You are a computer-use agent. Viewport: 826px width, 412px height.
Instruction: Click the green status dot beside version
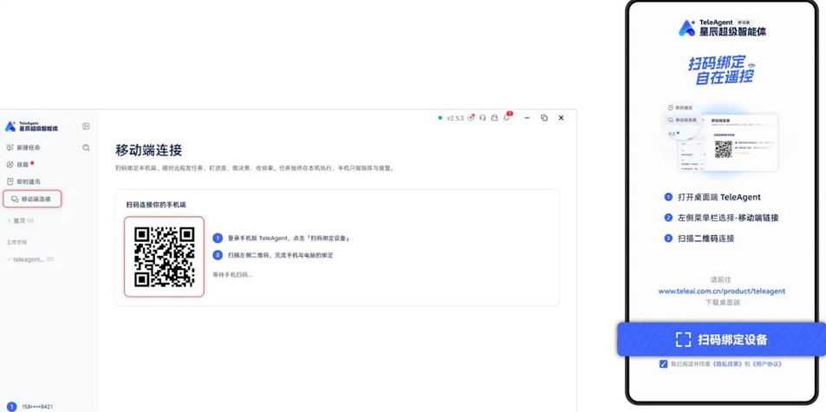coord(439,118)
